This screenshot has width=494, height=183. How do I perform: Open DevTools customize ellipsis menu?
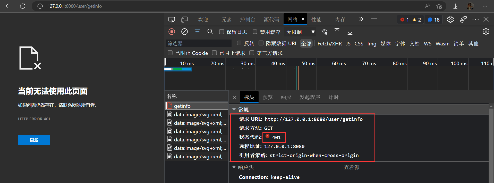point(475,19)
